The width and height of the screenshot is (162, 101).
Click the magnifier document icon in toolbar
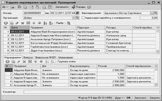click(x=44, y=7)
